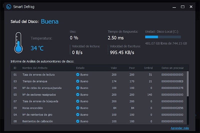Click the checkmark for Reintentos de calibración
The width and height of the screenshot is (200, 133).
point(78,121)
